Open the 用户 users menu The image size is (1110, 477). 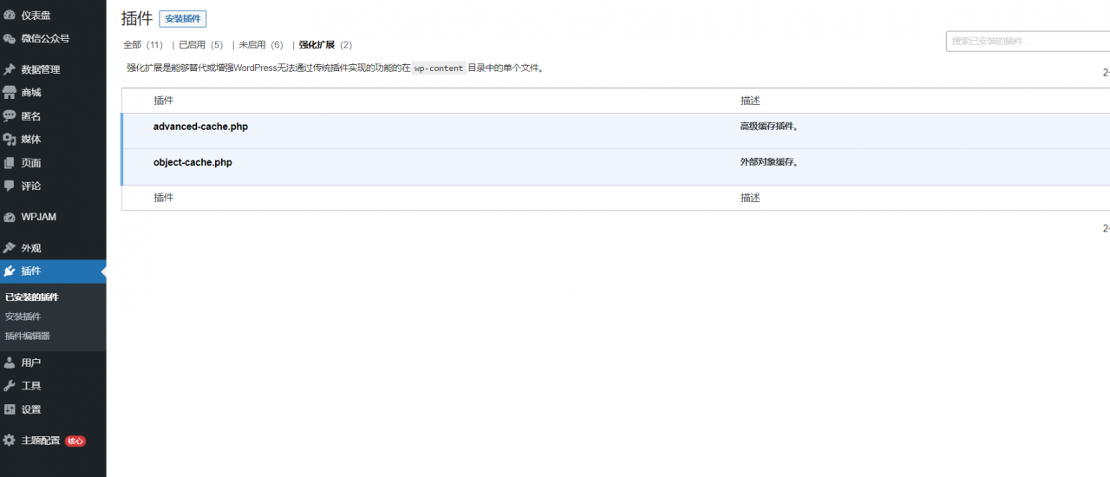[31, 363]
